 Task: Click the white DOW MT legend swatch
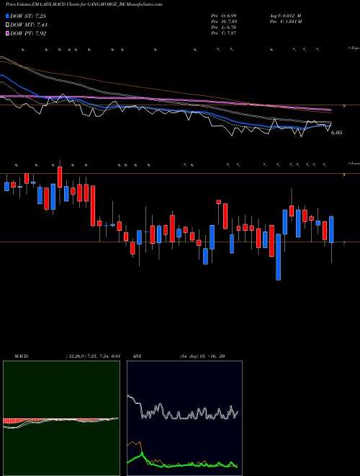7,25
